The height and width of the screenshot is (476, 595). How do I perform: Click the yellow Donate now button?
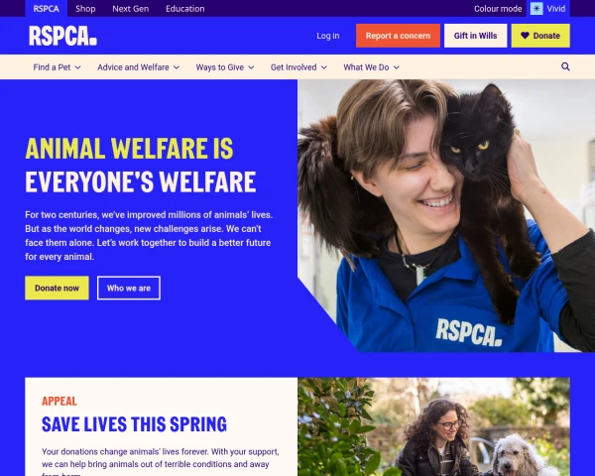(x=57, y=288)
